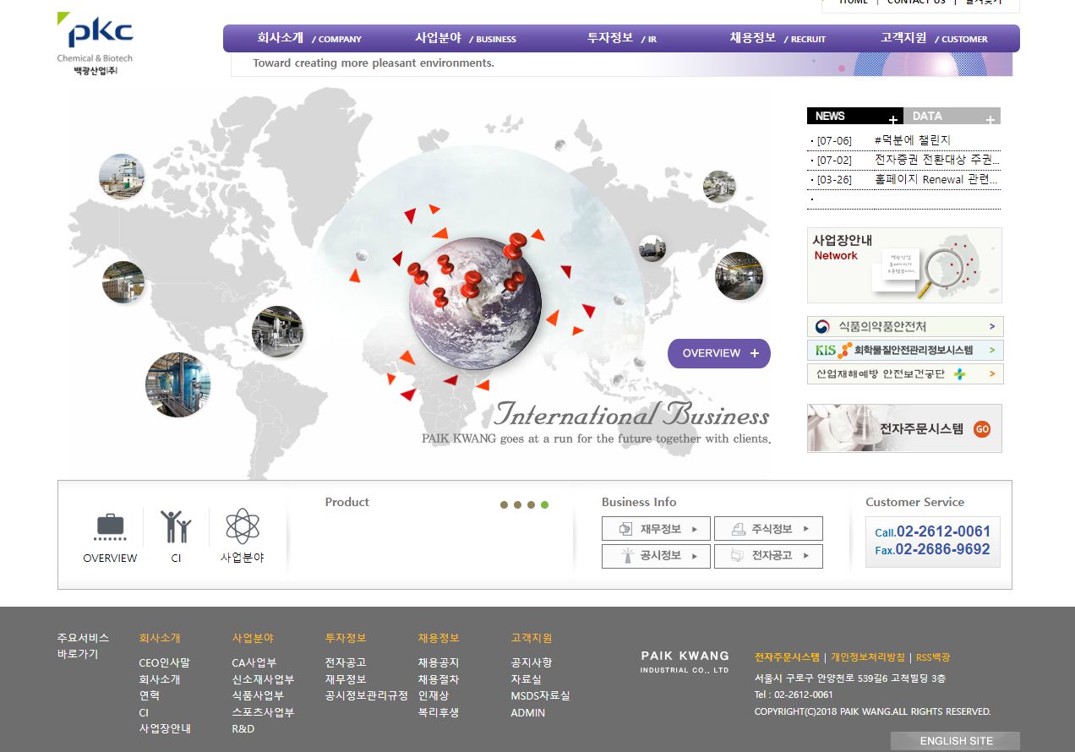
Task: Open the 채용정보 / RECRUIT menu
Action: (x=778, y=38)
